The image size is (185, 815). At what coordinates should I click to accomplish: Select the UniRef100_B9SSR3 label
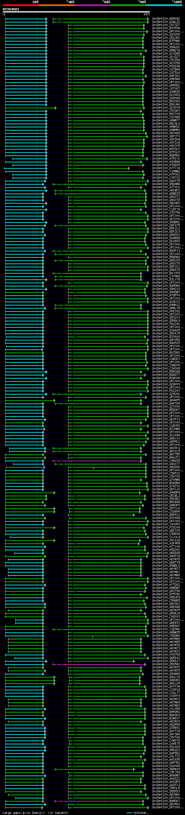(x=166, y=101)
